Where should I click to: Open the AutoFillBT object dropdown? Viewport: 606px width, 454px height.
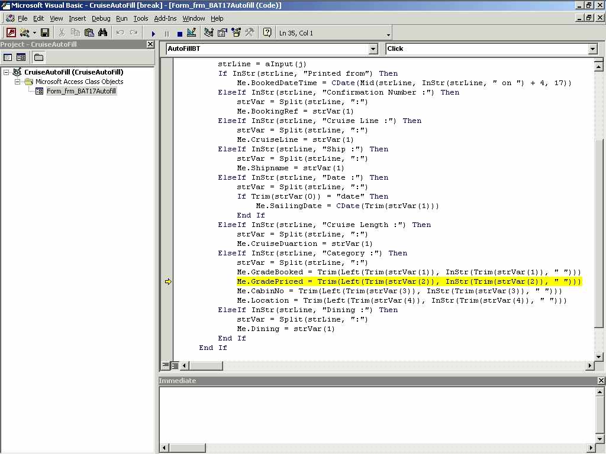point(373,48)
